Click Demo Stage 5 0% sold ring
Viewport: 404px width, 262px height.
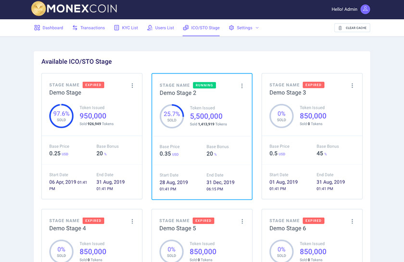pos(171,252)
